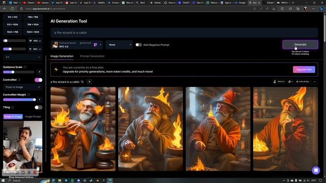This screenshot has width=326, height=183.
Task: Click the browser favorites star icon
Action: (290, 9)
